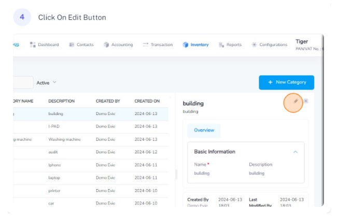Click the building title in detail panel
The width and height of the screenshot is (339, 216).
click(x=193, y=104)
